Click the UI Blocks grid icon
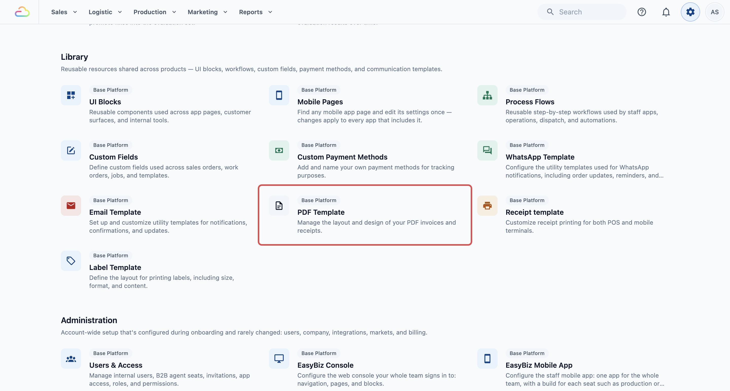This screenshot has height=391, width=730. pyautogui.click(x=71, y=95)
